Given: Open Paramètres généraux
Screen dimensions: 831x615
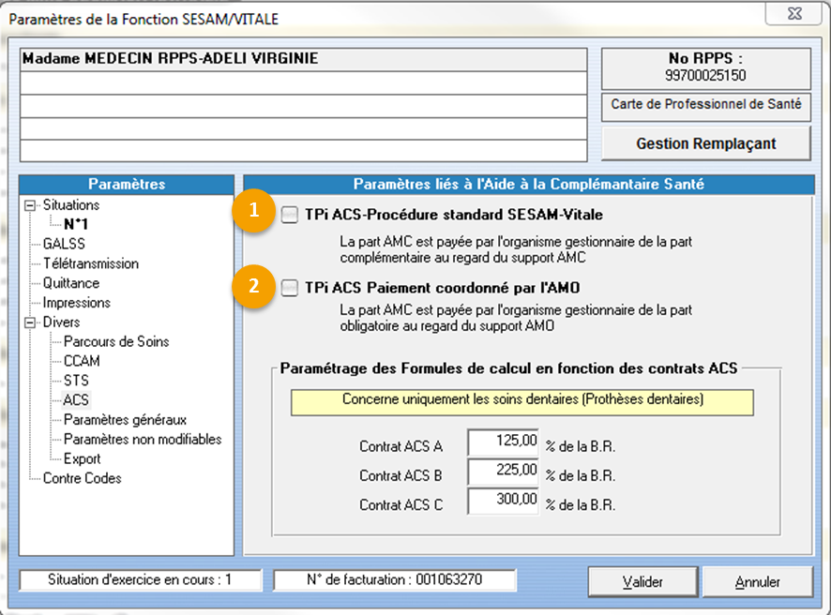Looking at the screenshot, I should [x=125, y=420].
